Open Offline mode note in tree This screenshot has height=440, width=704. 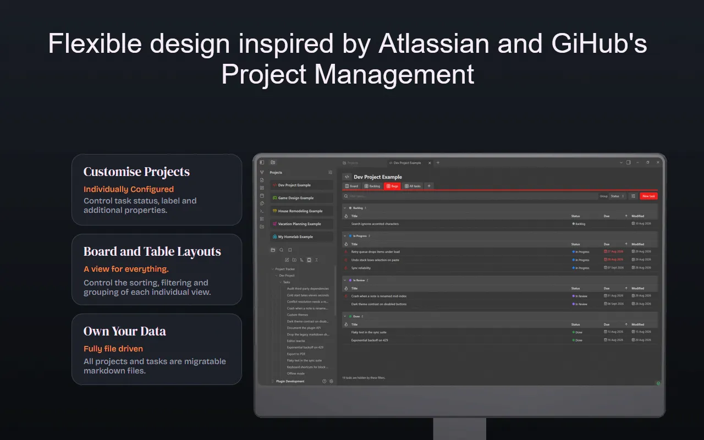295,373
